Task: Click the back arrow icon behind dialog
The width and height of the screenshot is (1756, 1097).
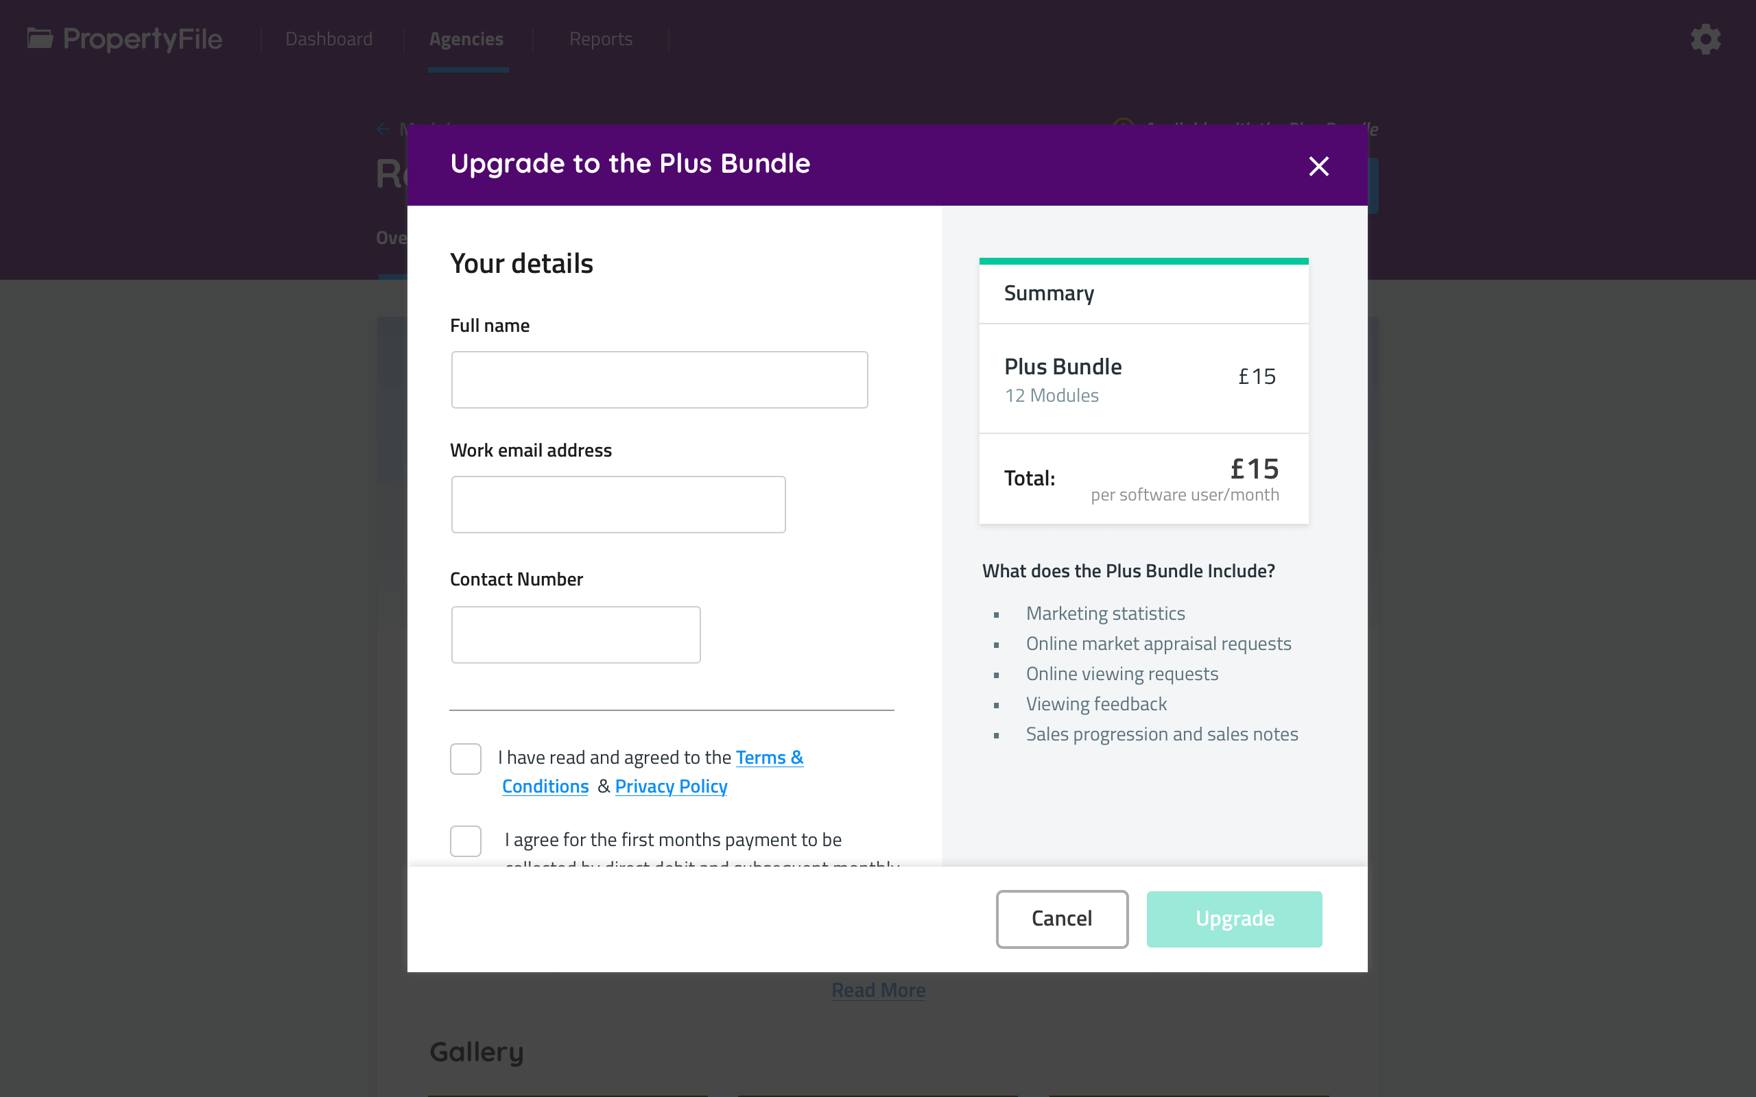Action: point(383,129)
